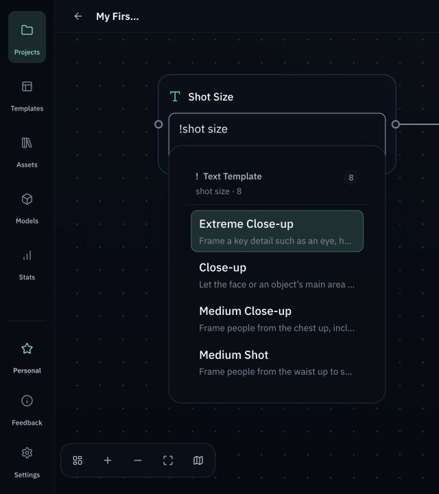Click the Shot Size node's right output handle
This screenshot has width=439, height=494.
[x=396, y=124]
